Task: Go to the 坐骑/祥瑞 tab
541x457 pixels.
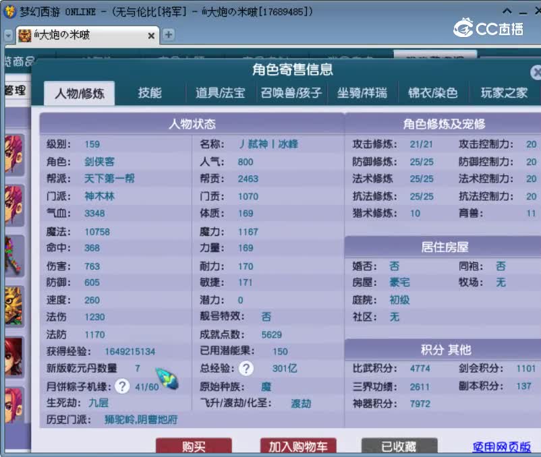Action: click(x=362, y=93)
